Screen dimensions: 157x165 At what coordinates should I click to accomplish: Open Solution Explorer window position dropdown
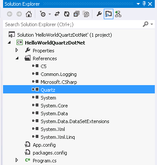click(x=138, y=4)
